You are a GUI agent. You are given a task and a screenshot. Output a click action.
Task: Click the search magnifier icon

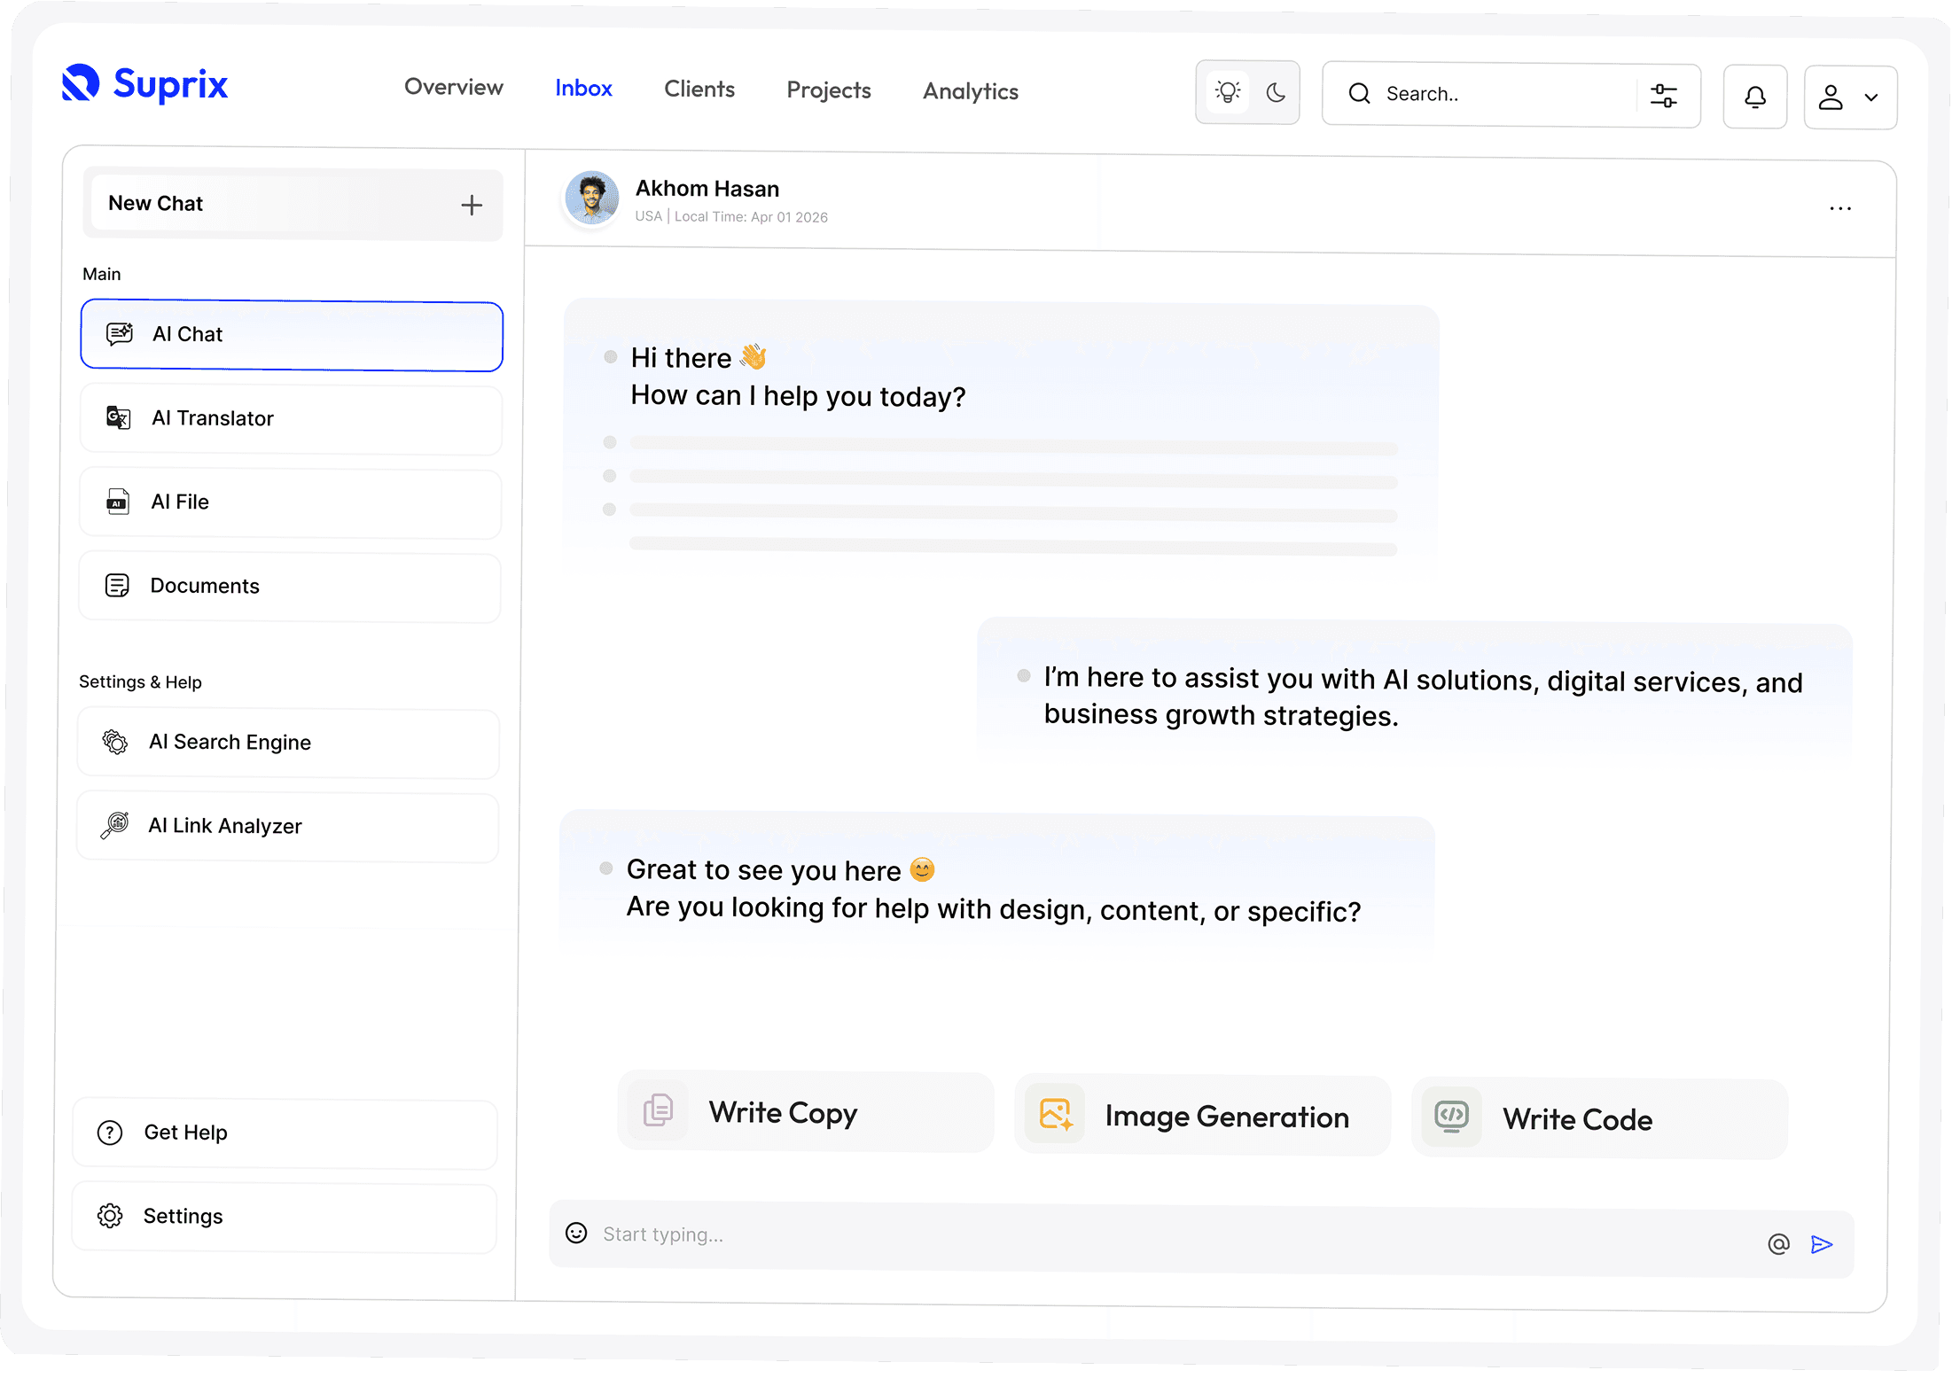click(x=1359, y=93)
